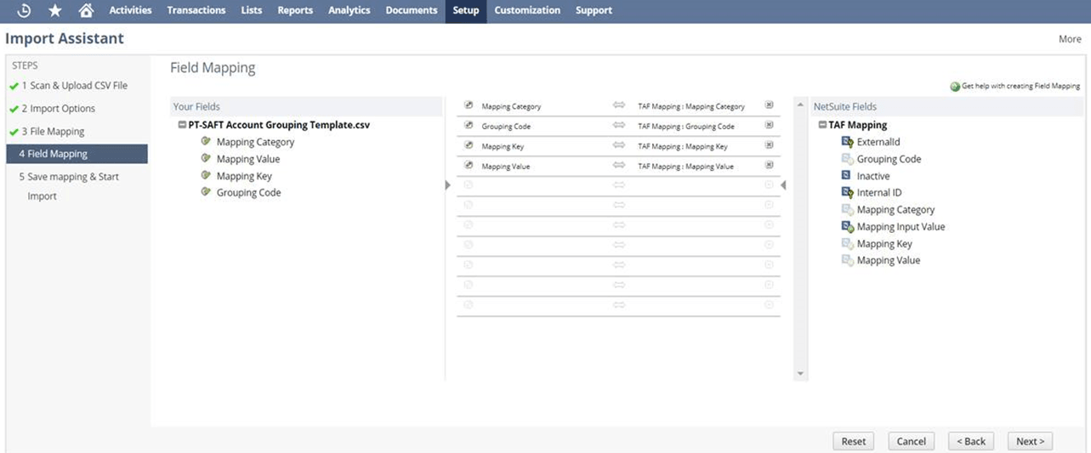Click the Mapping Input Value field icon
The image size is (1091, 453).
847,227
